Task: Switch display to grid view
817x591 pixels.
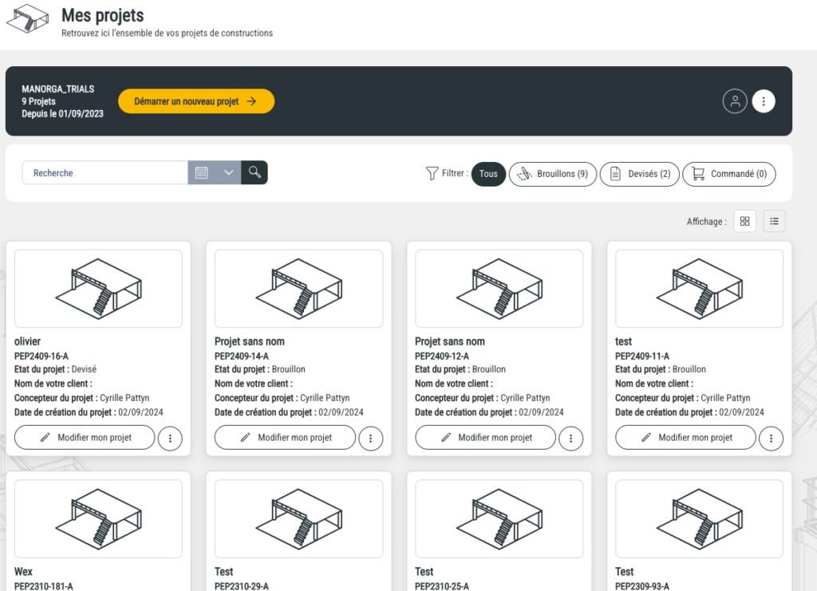Action: point(744,221)
